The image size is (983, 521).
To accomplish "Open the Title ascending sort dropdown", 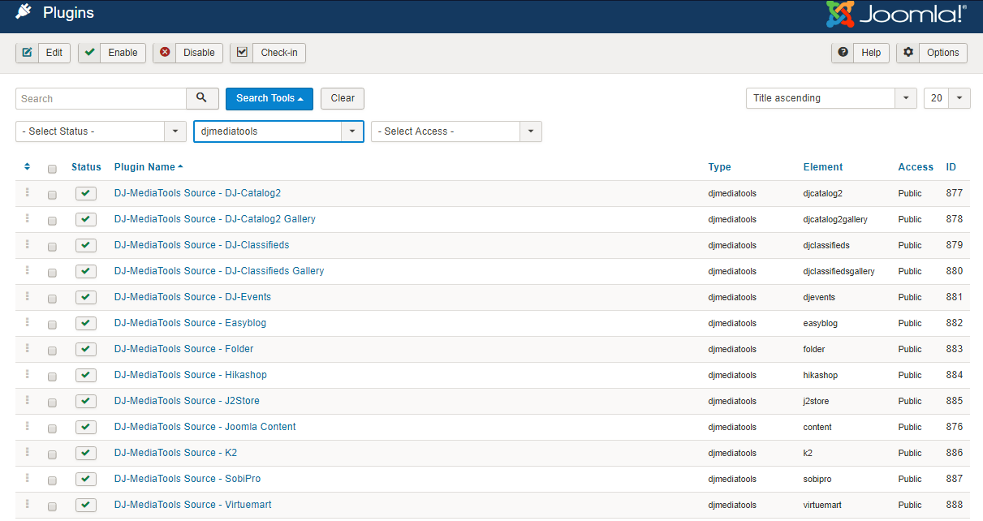I will [x=832, y=98].
